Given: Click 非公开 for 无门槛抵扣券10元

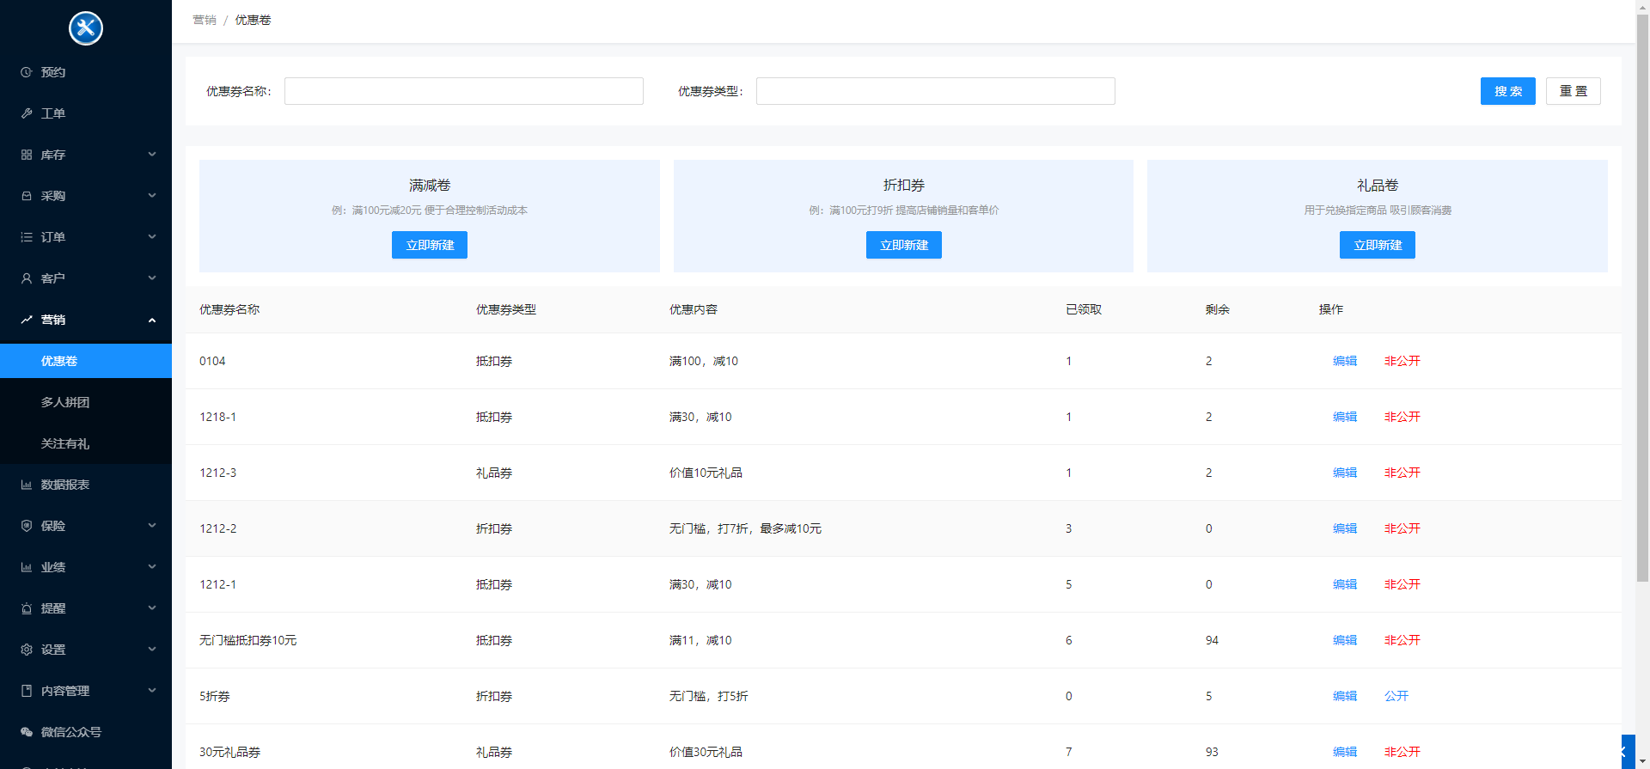Looking at the screenshot, I should [x=1402, y=640].
